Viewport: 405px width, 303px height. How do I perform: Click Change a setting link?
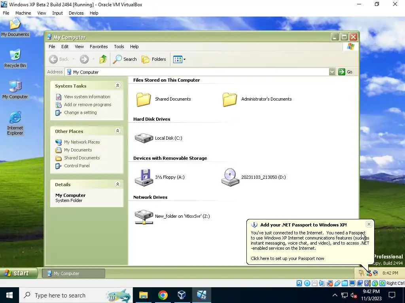pos(80,112)
